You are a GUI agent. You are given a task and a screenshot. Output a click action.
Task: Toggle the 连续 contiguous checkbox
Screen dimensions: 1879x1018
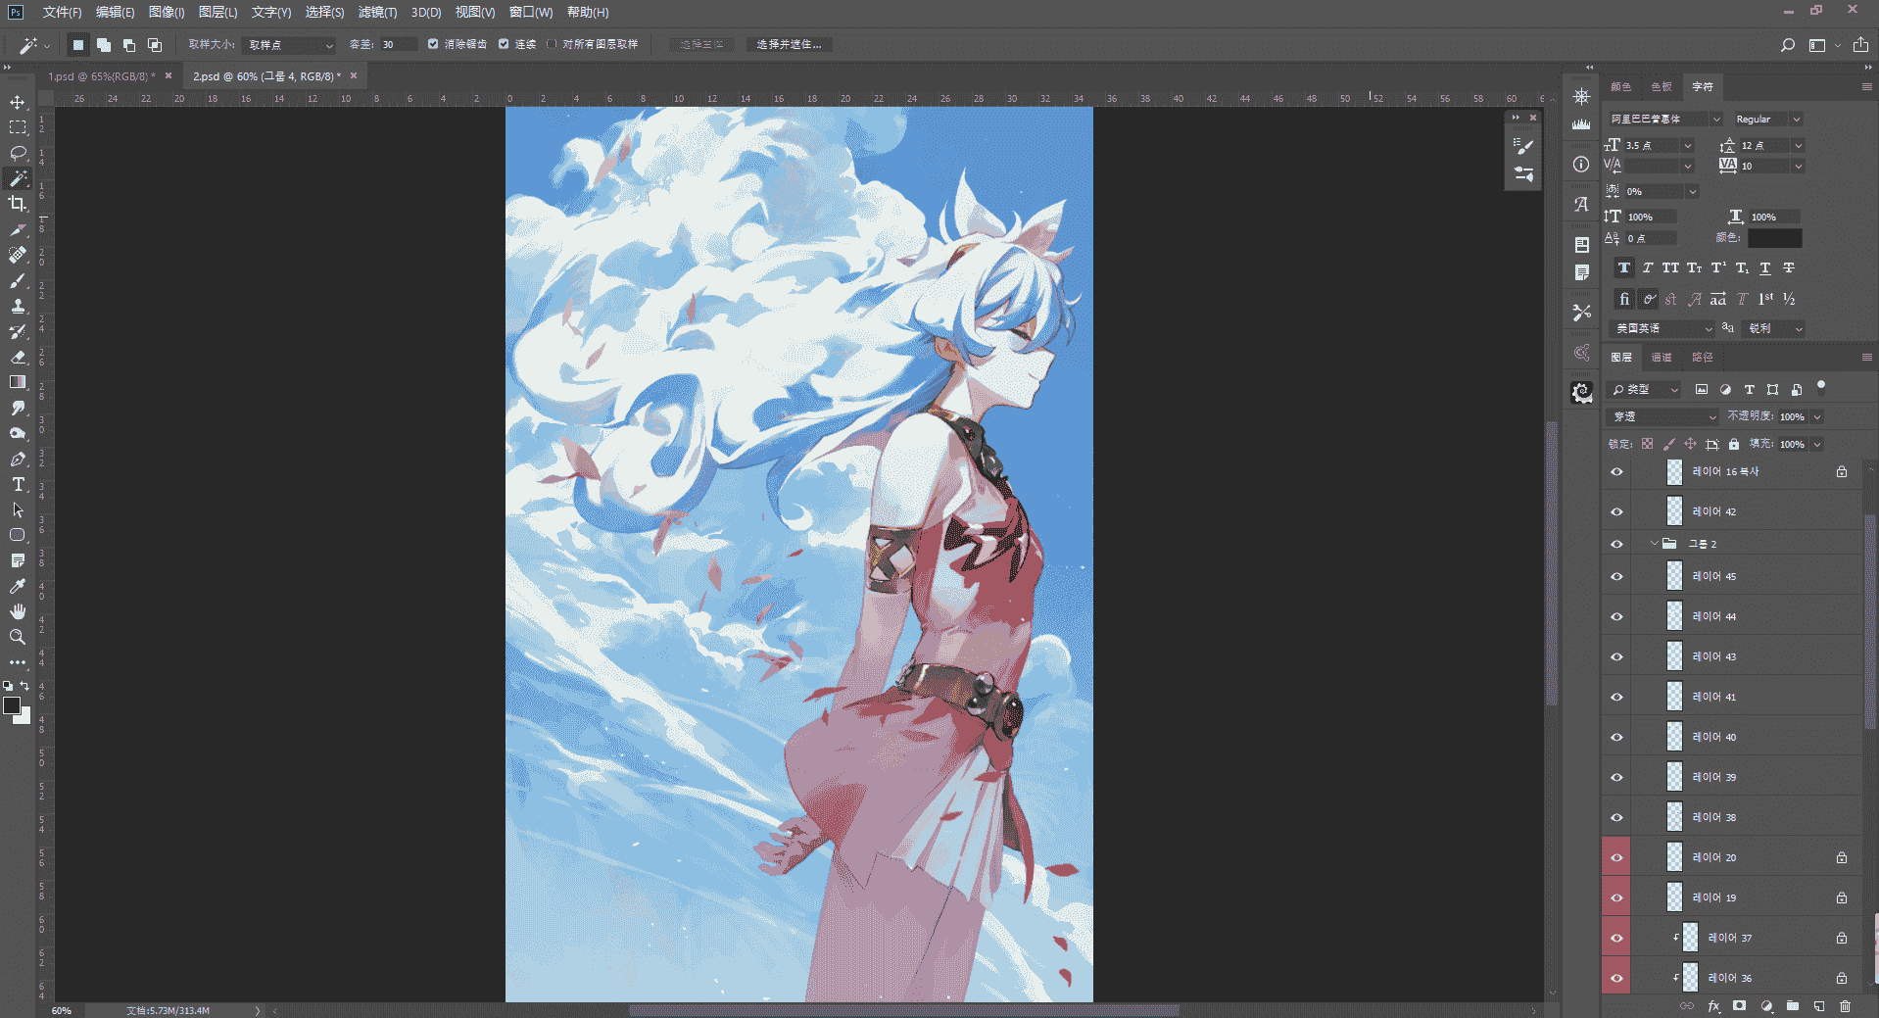(504, 44)
